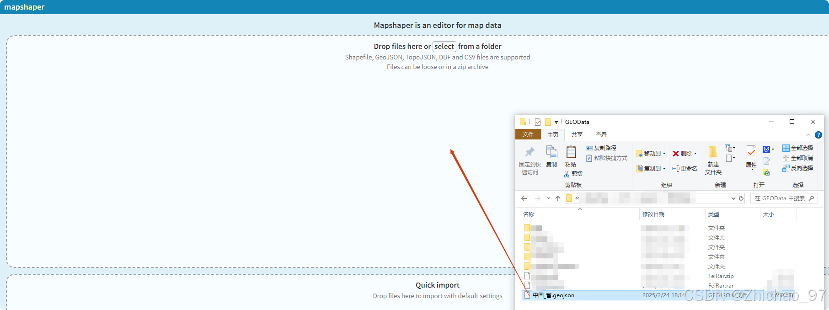The height and width of the screenshot is (310, 829).
Task: Click the file icon of 中国_省.geojson
Action: [x=527, y=295]
